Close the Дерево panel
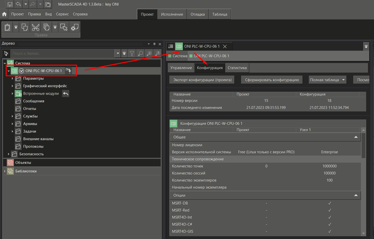The width and height of the screenshot is (374, 239). coord(160,44)
